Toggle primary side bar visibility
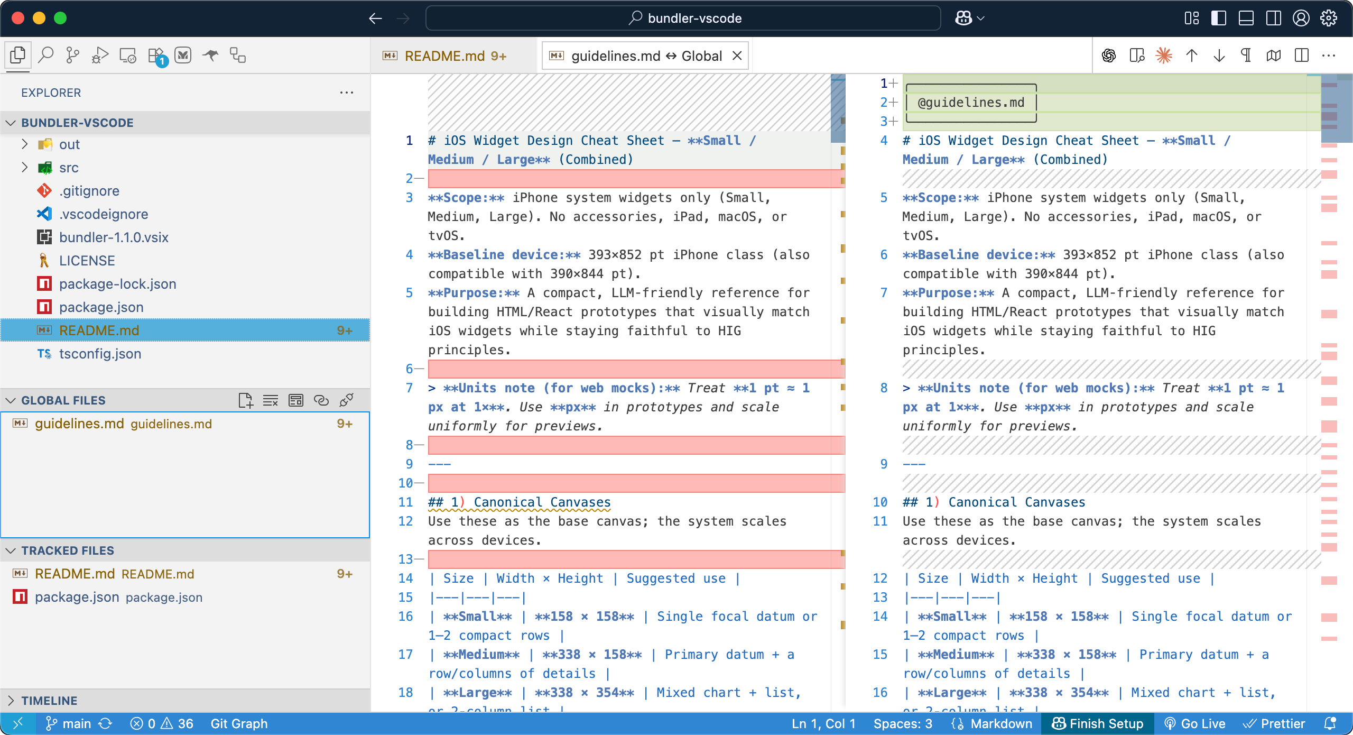The width and height of the screenshot is (1353, 735). pyautogui.click(x=1219, y=18)
